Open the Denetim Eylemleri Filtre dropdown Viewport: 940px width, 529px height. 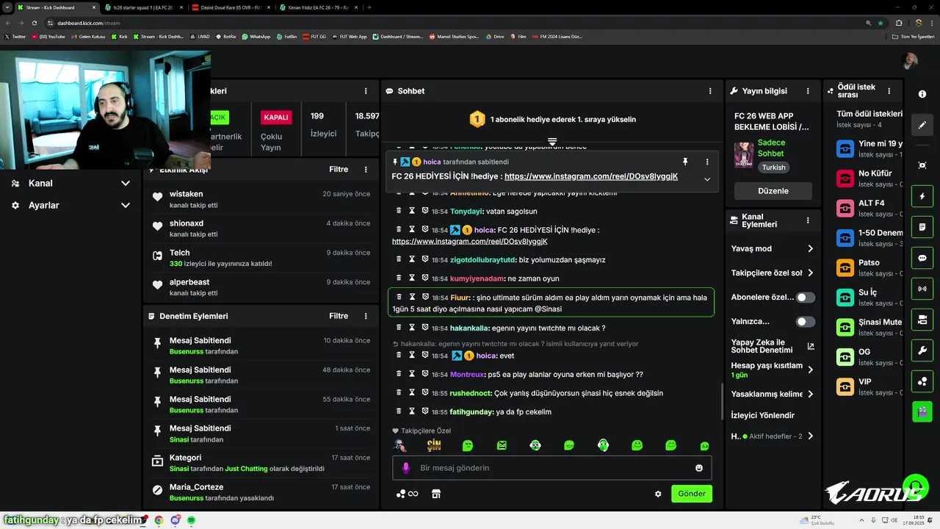pos(339,316)
